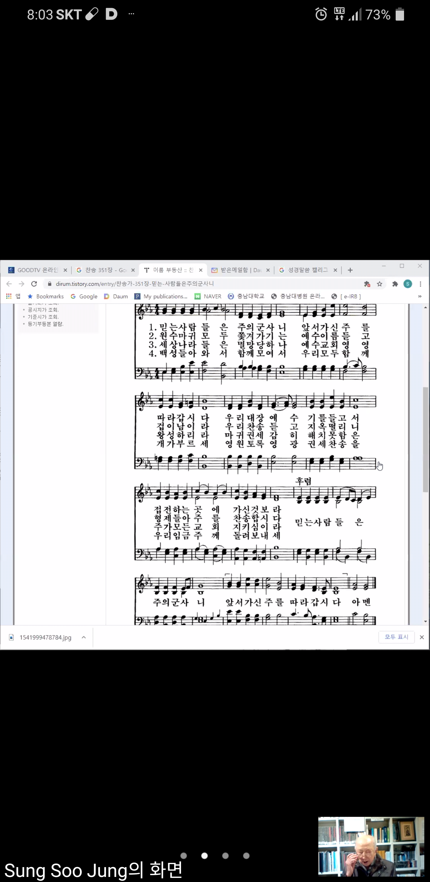Bookmark this page with the star icon
Viewport: 430px width, 882px height.
[x=379, y=284]
